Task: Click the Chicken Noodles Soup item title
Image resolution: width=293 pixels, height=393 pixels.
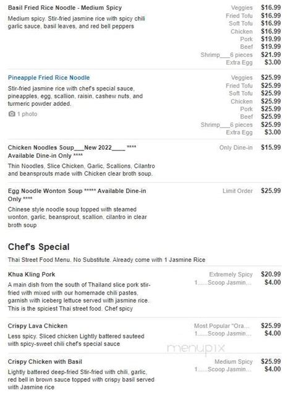Action: click(x=72, y=152)
